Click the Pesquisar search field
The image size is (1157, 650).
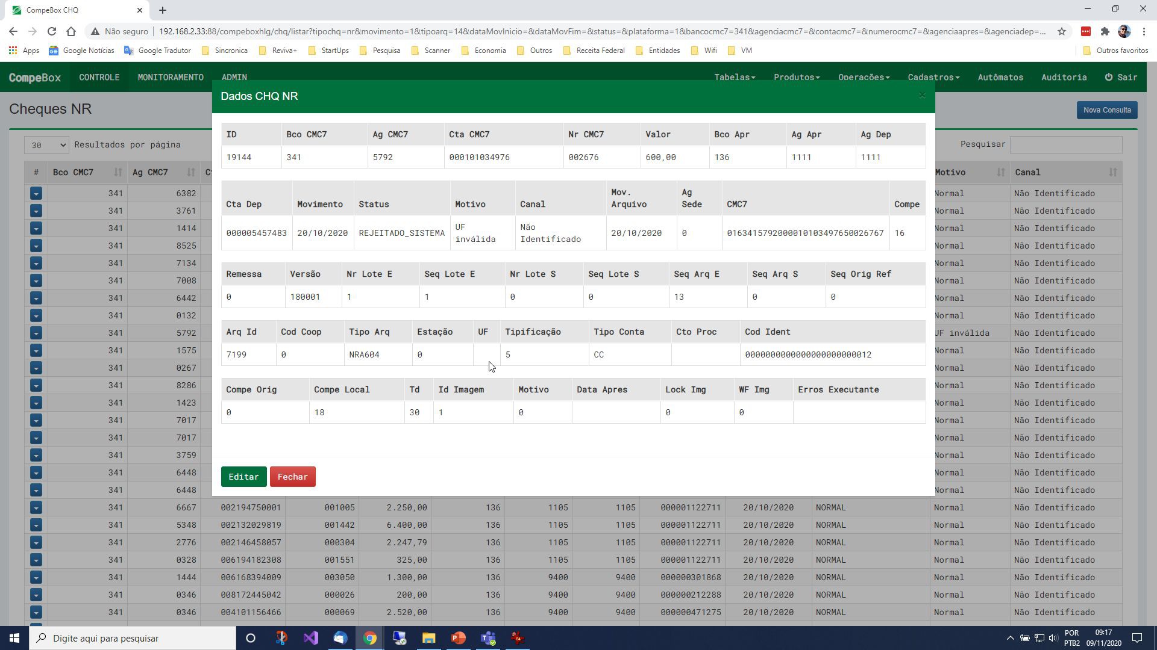(1065, 144)
